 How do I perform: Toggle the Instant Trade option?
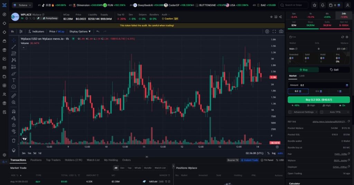tap(250, 160)
